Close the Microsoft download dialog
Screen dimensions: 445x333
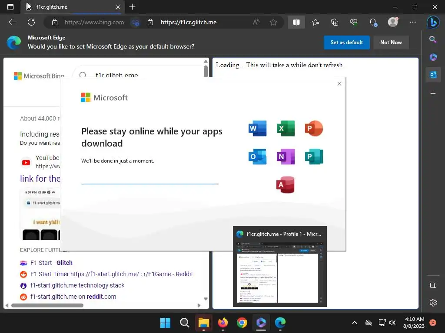click(339, 84)
